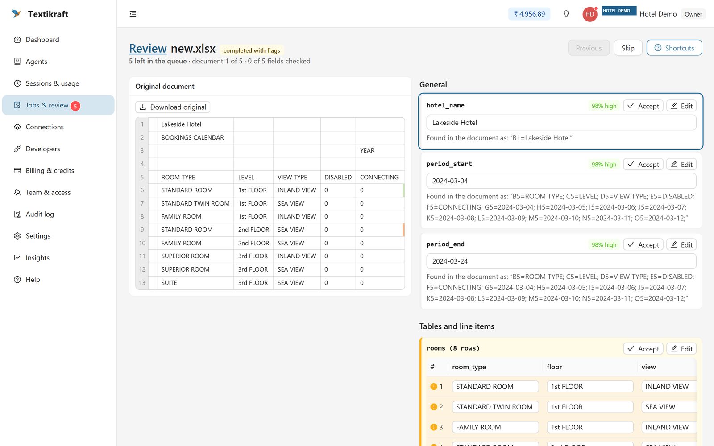Screen dimensions: 714x446
Task: Click the credits balance ₹ 4,956.89
Action: click(529, 14)
